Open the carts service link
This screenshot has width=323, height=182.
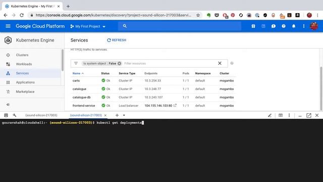coord(76,81)
